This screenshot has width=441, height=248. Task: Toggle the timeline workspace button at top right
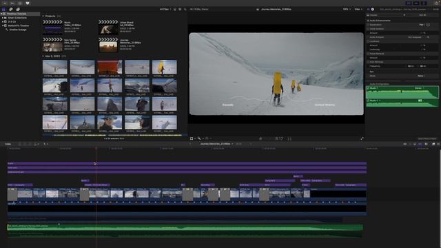[416, 3]
